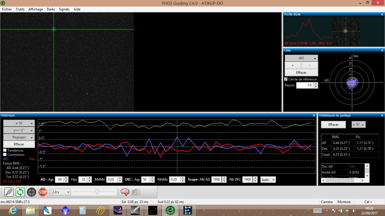Screen dimensions: 385x216
Task: Open the Cible 400 dropdown
Action: [x=301, y=58]
